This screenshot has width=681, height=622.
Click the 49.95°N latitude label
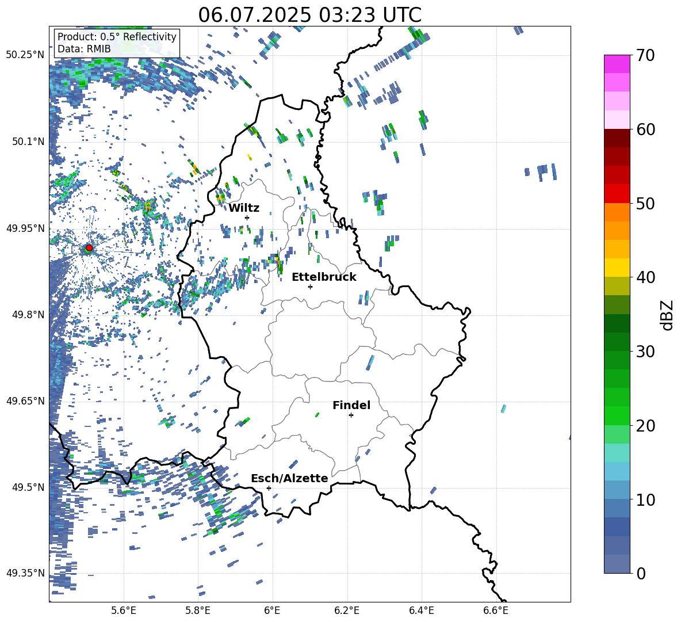25,228
